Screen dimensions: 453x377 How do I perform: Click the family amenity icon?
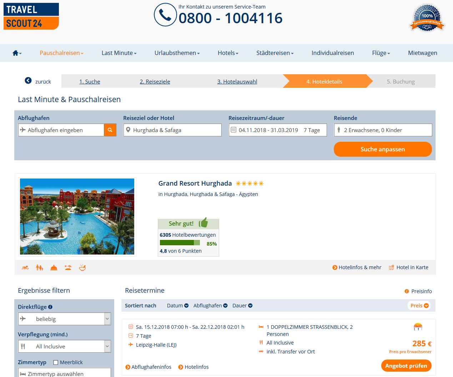pyautogui.click(x=39, y=267)
